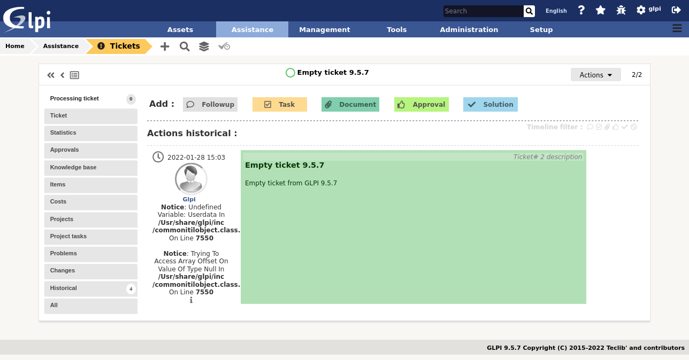This screenshot has height=360, width=689.
Task: Open the ticket templates stacked-layers icon
Action: tap(204, 46)
